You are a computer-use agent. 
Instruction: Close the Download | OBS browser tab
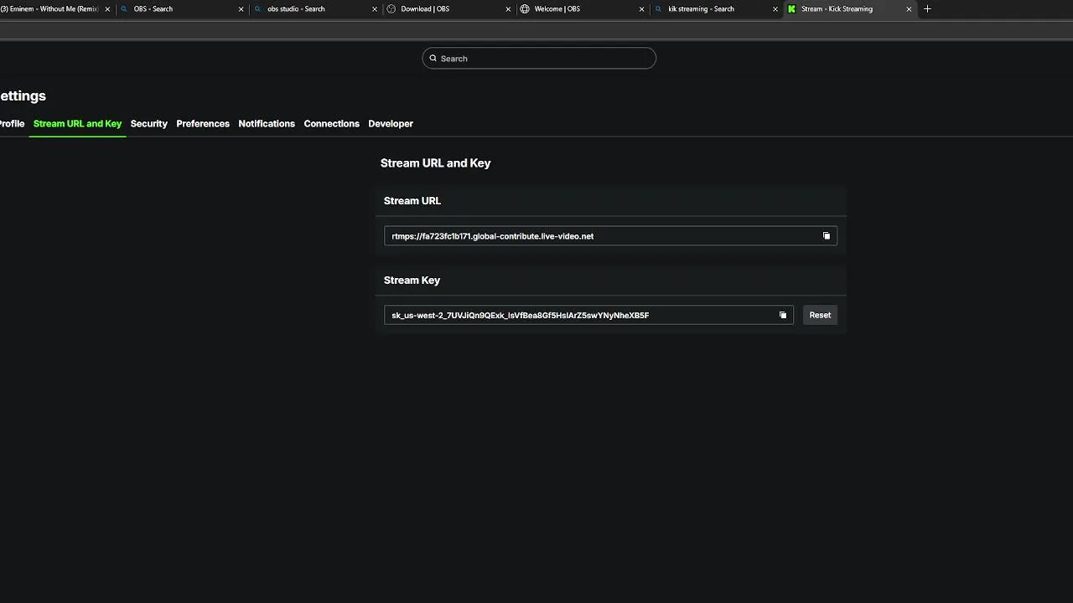point(508,9)
